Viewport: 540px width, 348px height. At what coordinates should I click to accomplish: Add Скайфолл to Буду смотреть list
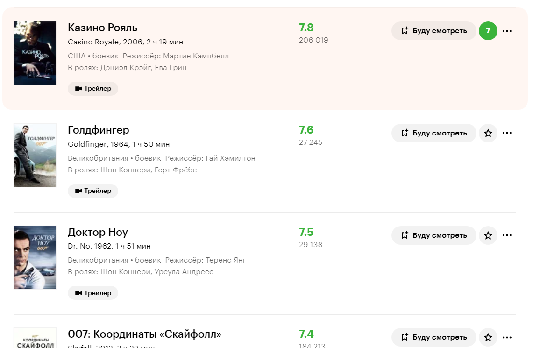point(433,337)
